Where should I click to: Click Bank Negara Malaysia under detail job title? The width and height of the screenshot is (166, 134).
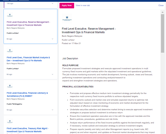click(x=72, y=36)
